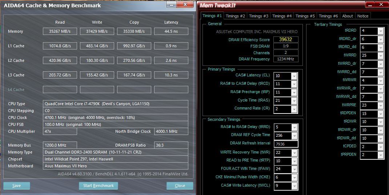Open the About tab in Mem TweakIt
The width and height of the screenshot is (389, 195).
(347, 16)
